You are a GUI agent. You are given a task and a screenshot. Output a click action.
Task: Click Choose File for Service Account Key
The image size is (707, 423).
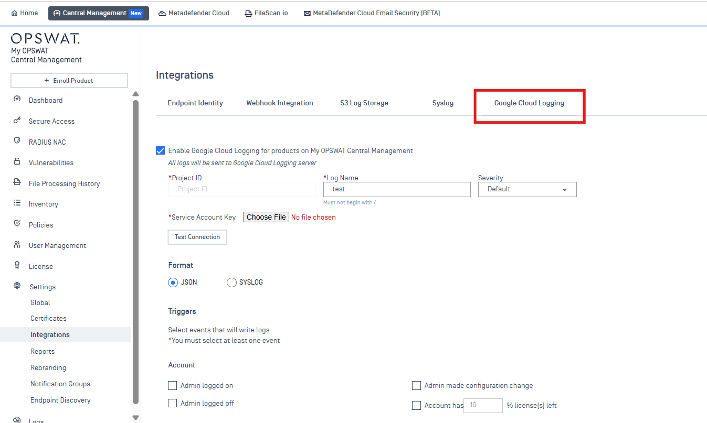[x=266, y=217]
